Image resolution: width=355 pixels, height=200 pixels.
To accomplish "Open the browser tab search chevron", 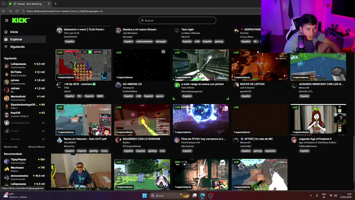I will (x=4, y=4).
